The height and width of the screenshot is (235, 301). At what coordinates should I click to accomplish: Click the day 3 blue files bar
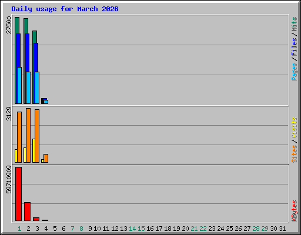tap(36, 58)
